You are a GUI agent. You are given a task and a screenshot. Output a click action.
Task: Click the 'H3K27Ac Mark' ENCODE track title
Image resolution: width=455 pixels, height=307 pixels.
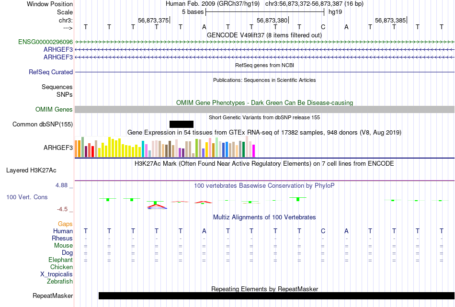264,164
